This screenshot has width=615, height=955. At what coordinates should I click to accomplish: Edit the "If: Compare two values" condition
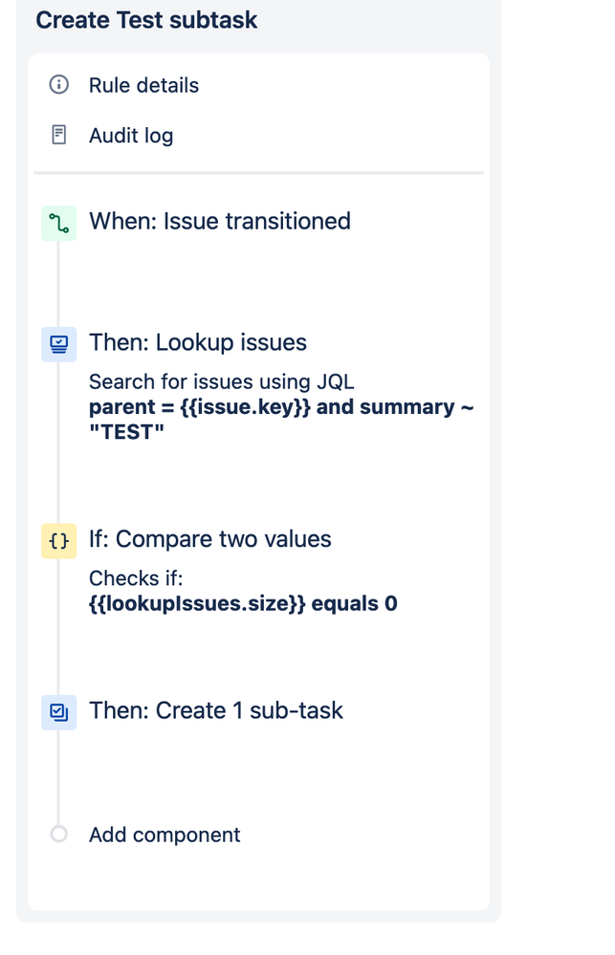[x=210, y=539]
